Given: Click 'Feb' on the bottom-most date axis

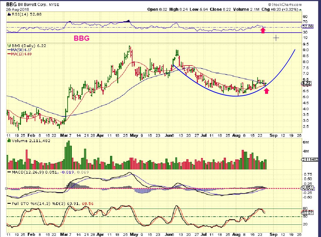Looking at the screenshot, I should tap(31, 234).
